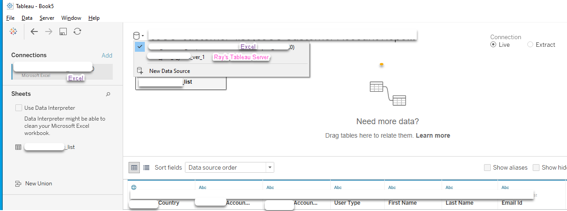This screenshot has height=211, width=567.
Task: Click the Tableau start page logo icon
Action: click(x=14, y=31)
